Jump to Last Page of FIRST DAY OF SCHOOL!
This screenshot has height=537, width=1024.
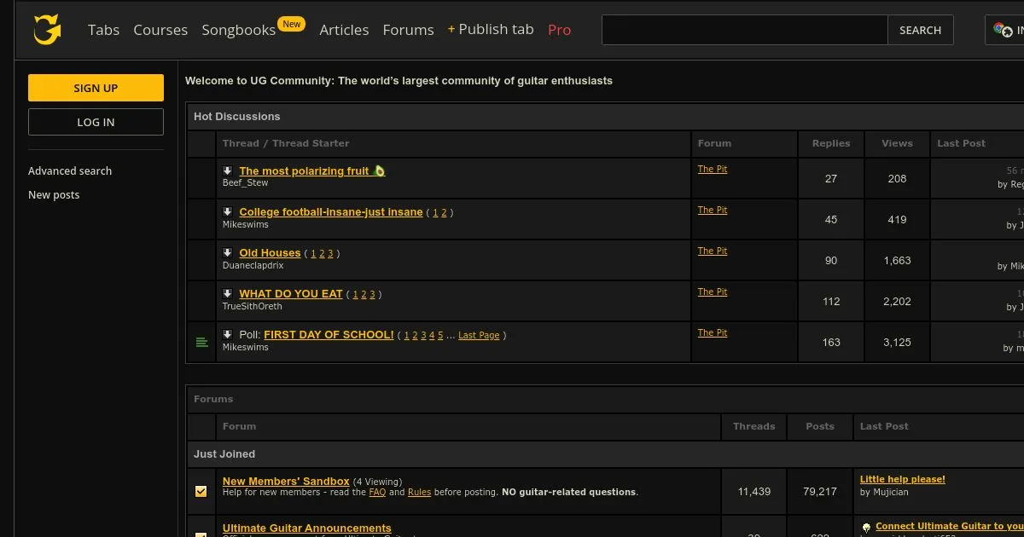coord(479,336)
